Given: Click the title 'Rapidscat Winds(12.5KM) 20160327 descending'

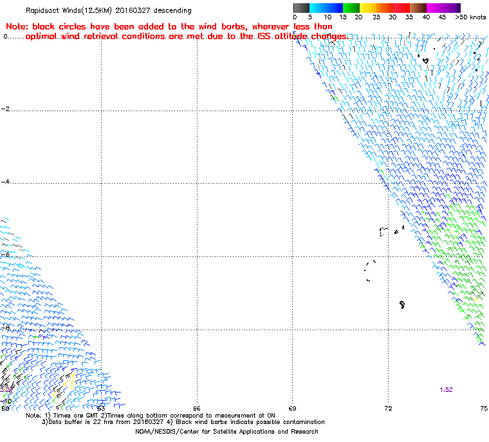Looking at the screenshot, I should (109, 10).
